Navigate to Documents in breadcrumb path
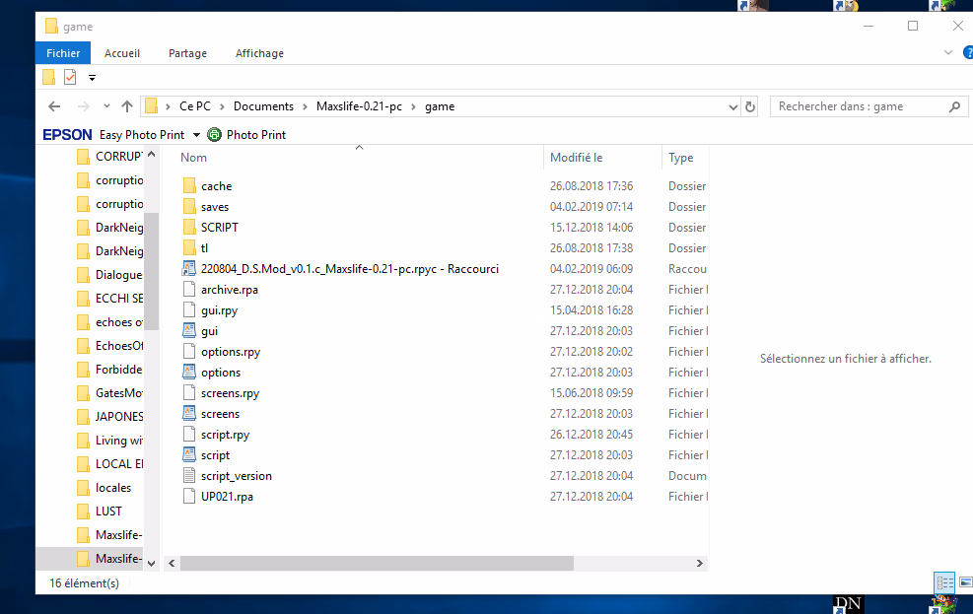The image size is (973, 614). (x=263, y=106)
